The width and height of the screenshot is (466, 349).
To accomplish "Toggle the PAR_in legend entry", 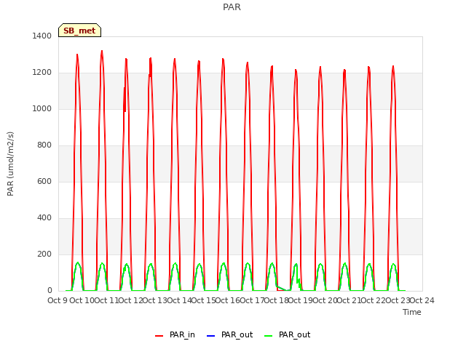I will pos(175,334).
